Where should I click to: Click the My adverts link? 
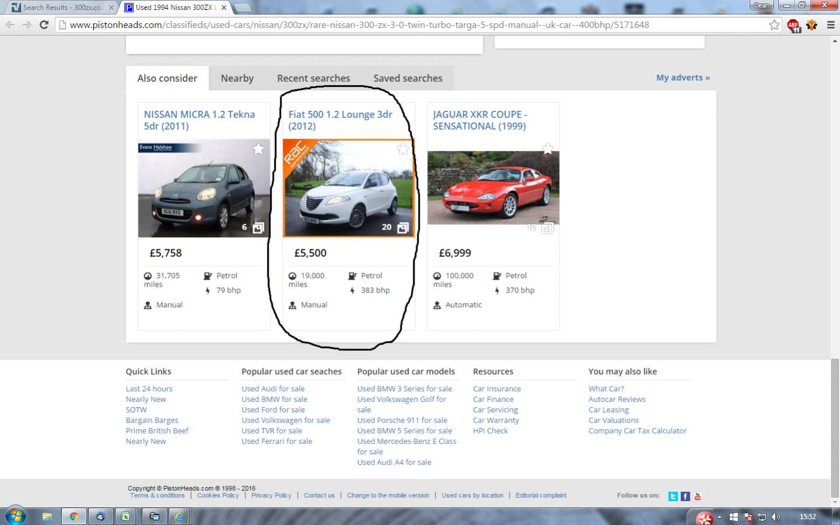pos(682,78)
